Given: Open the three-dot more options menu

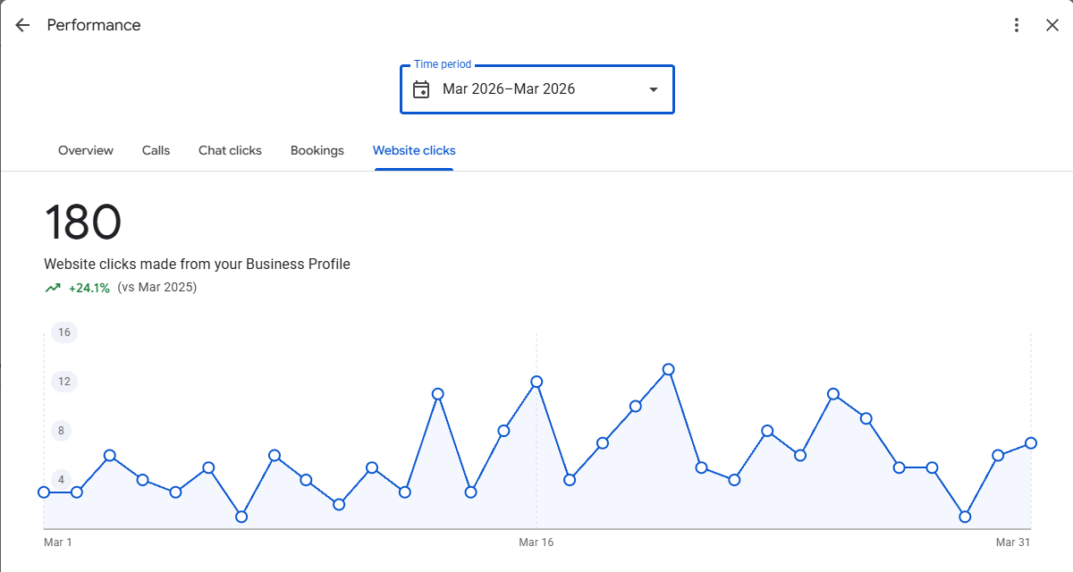Looking at the screenshot, I should point(1017,25).
